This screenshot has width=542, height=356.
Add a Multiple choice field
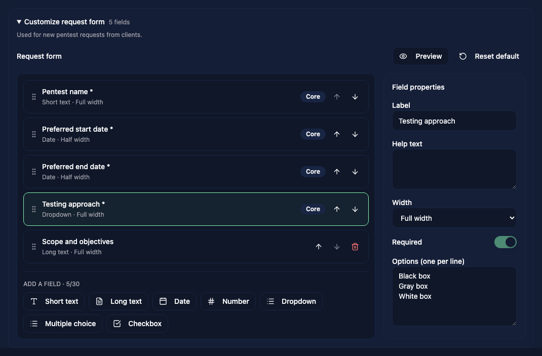[x=63, y=324]
